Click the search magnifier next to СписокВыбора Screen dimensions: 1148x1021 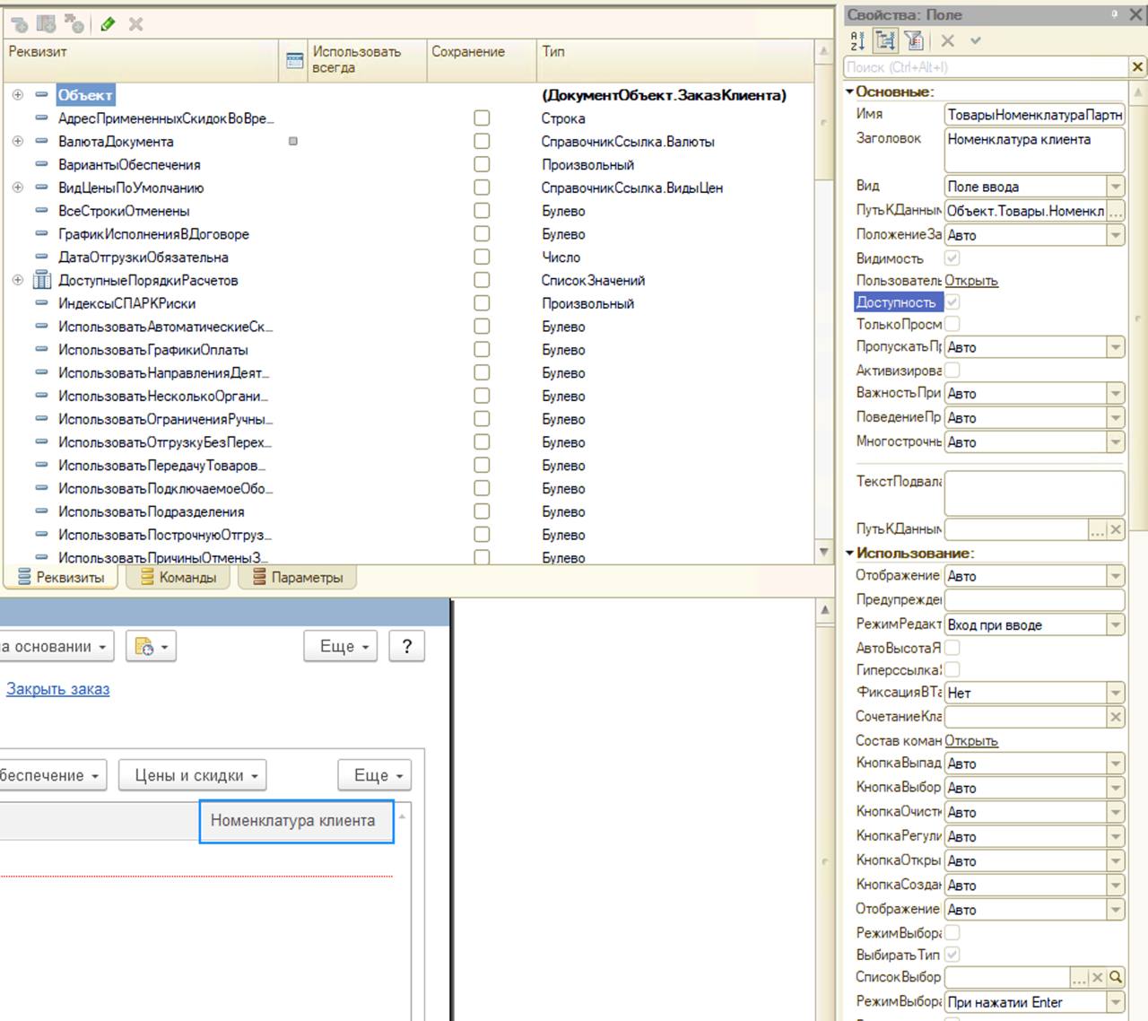pyautogui.click(x=1116, y=977)
